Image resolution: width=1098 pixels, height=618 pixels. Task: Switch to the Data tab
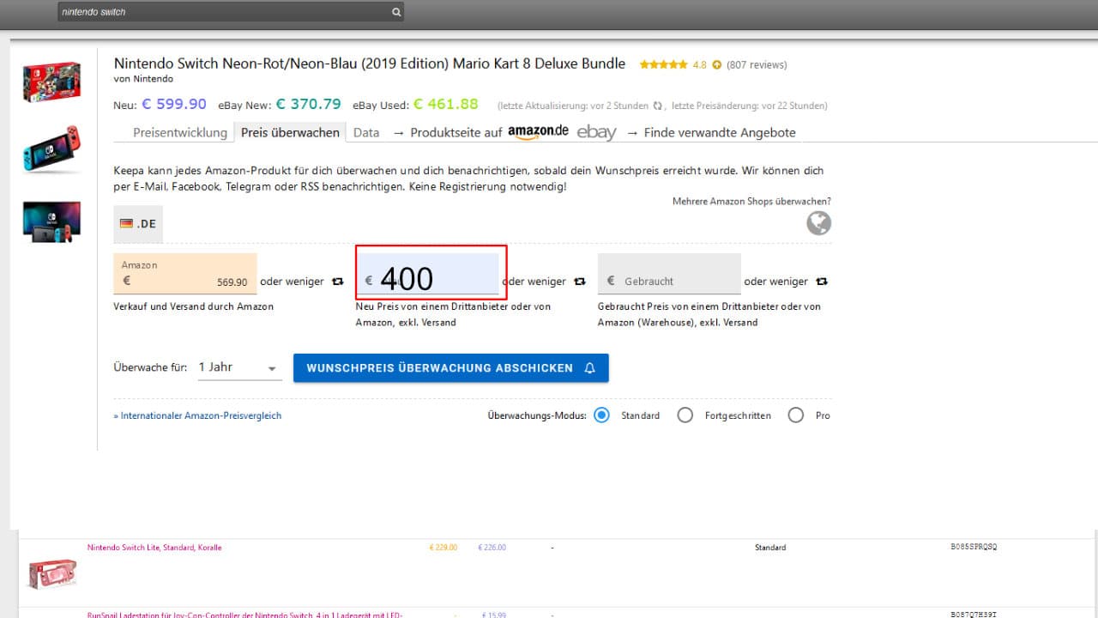(x=366, y=132)
